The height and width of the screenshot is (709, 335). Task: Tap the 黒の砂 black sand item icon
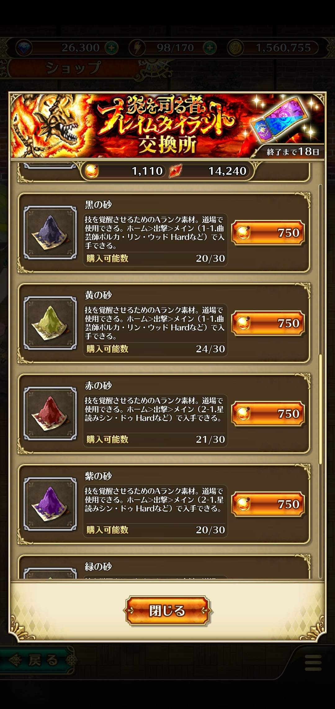tap(50, 232)
